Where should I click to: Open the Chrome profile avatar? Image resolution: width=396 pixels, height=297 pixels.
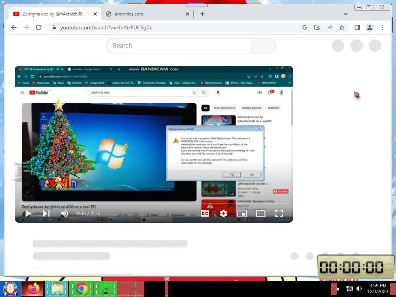point(369,27)
